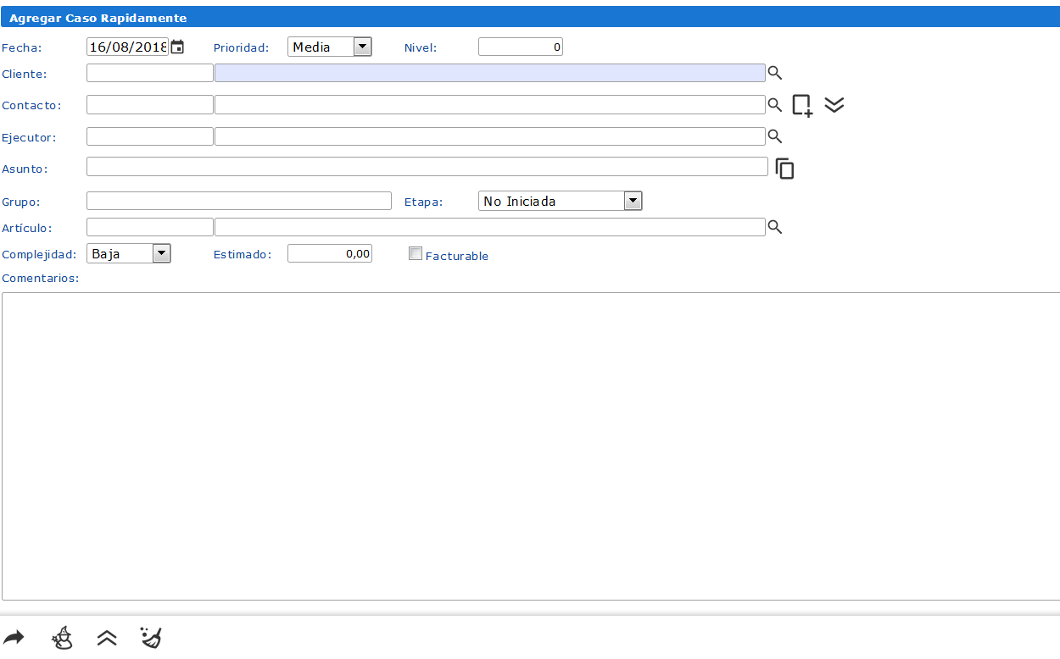
Task: Open the Artículo search magnifier
Action: point(774,228)
